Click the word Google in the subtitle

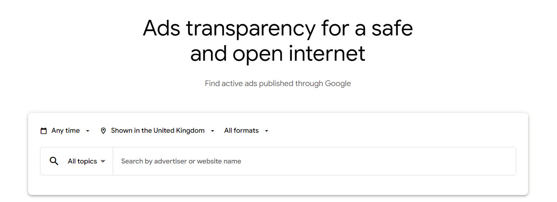pyautogui.click(x=338, y=83)
